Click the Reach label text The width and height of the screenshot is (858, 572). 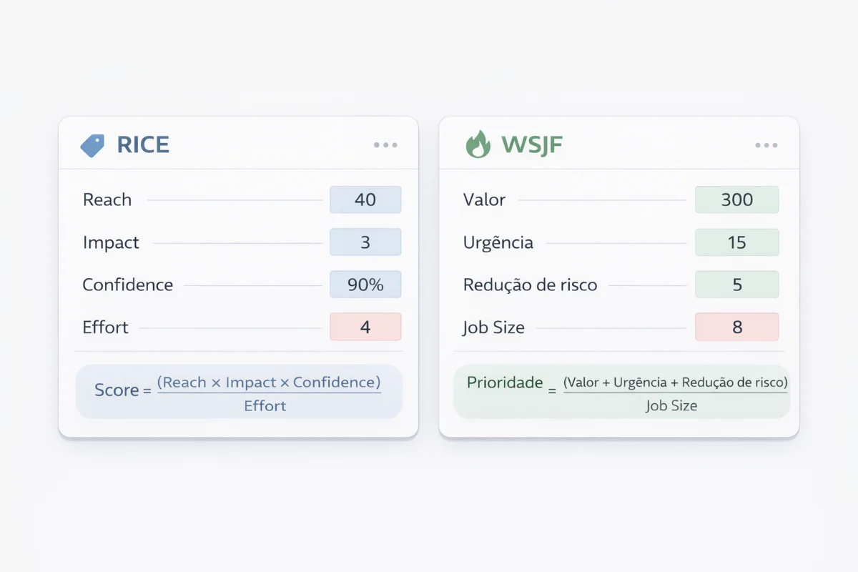(x=107, y=199)
